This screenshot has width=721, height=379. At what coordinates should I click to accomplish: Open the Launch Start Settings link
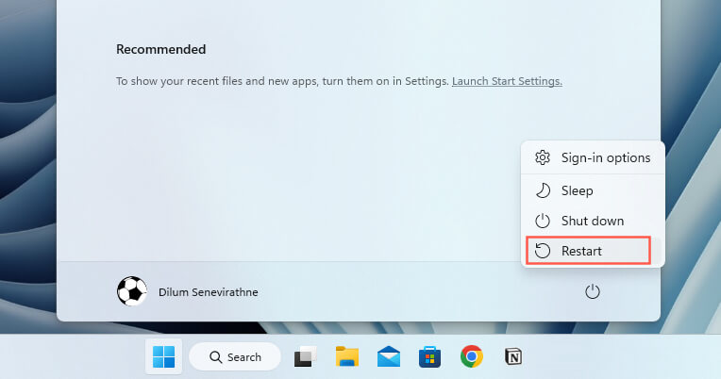click(507, 81)
